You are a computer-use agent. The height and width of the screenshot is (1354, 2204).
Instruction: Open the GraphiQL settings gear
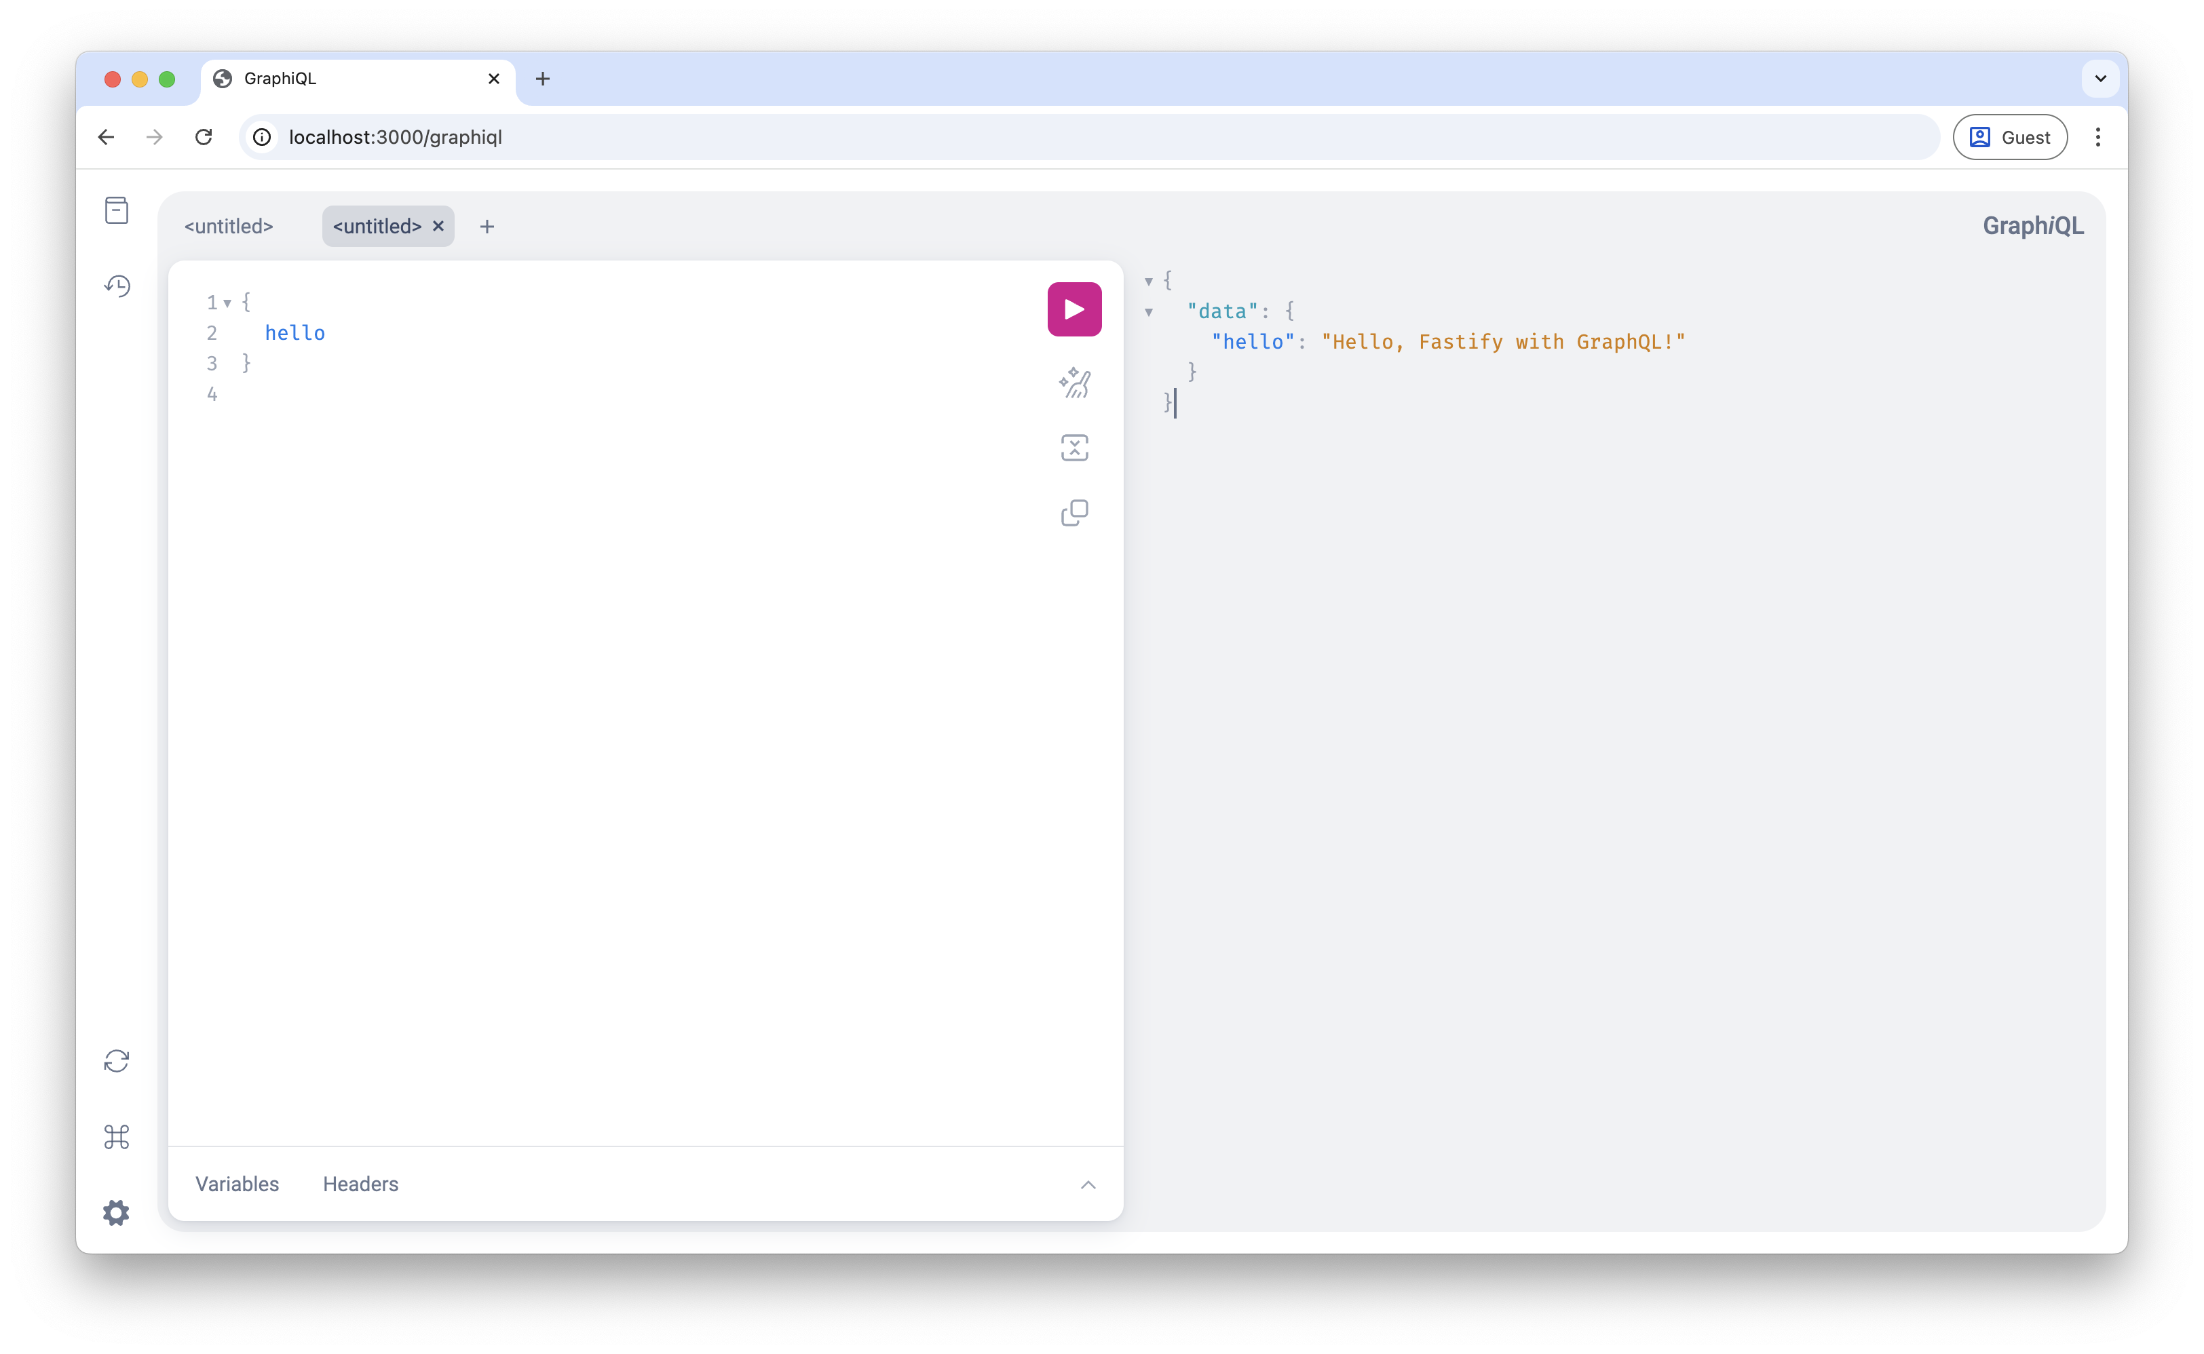pyautogui.click(x=117, y=1212)
